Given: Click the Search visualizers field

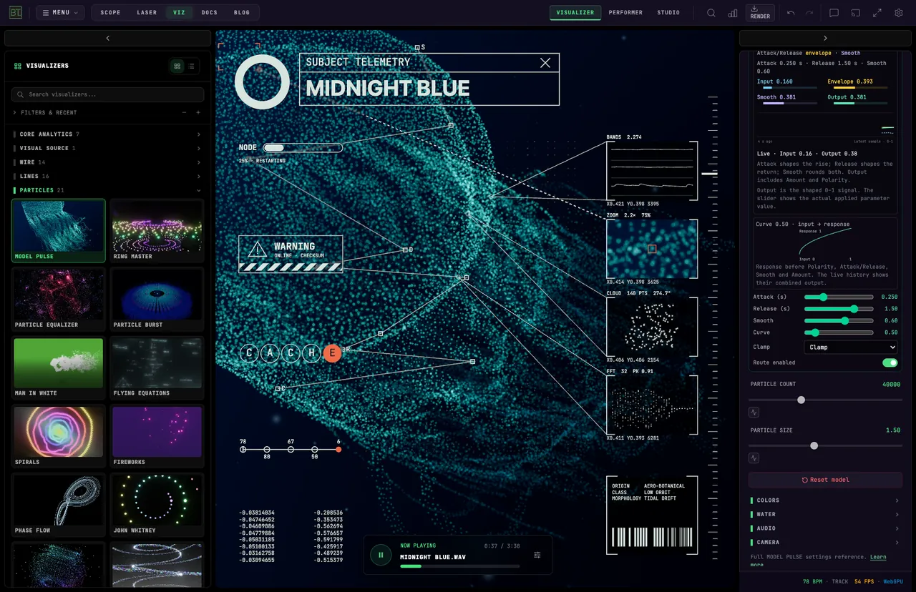Looking at the screenshot, I should [x=108, y=94].
